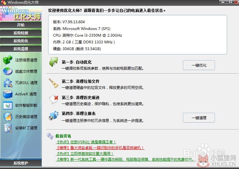
Task: Maximize the Windows优化大师 window
Action: 230,2
